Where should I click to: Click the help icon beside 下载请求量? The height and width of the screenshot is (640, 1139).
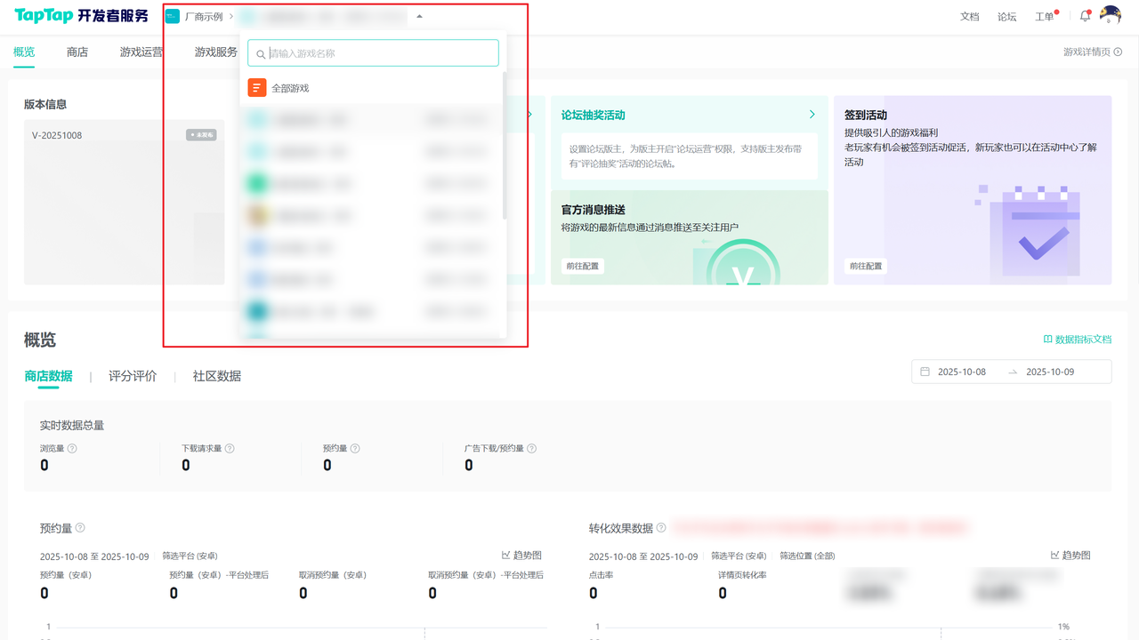(x=230, y=449)
